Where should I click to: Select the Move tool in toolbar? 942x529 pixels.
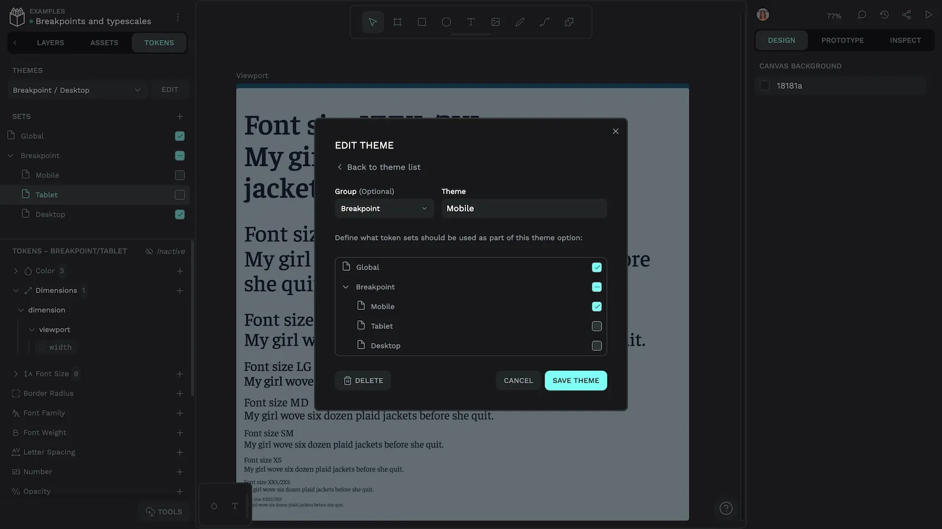372,22
